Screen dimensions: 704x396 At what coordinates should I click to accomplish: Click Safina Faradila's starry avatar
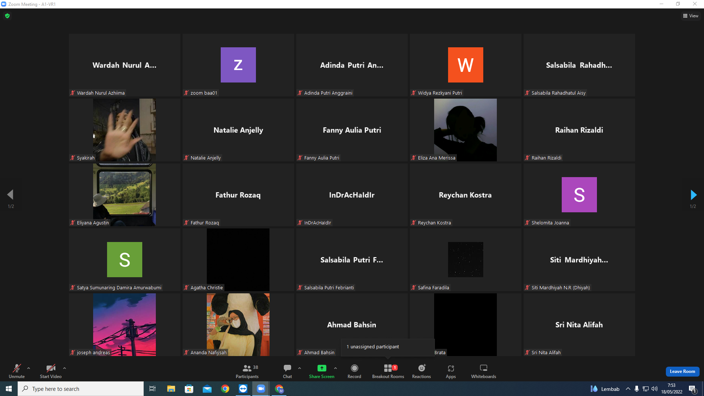[x=465, y=260]
